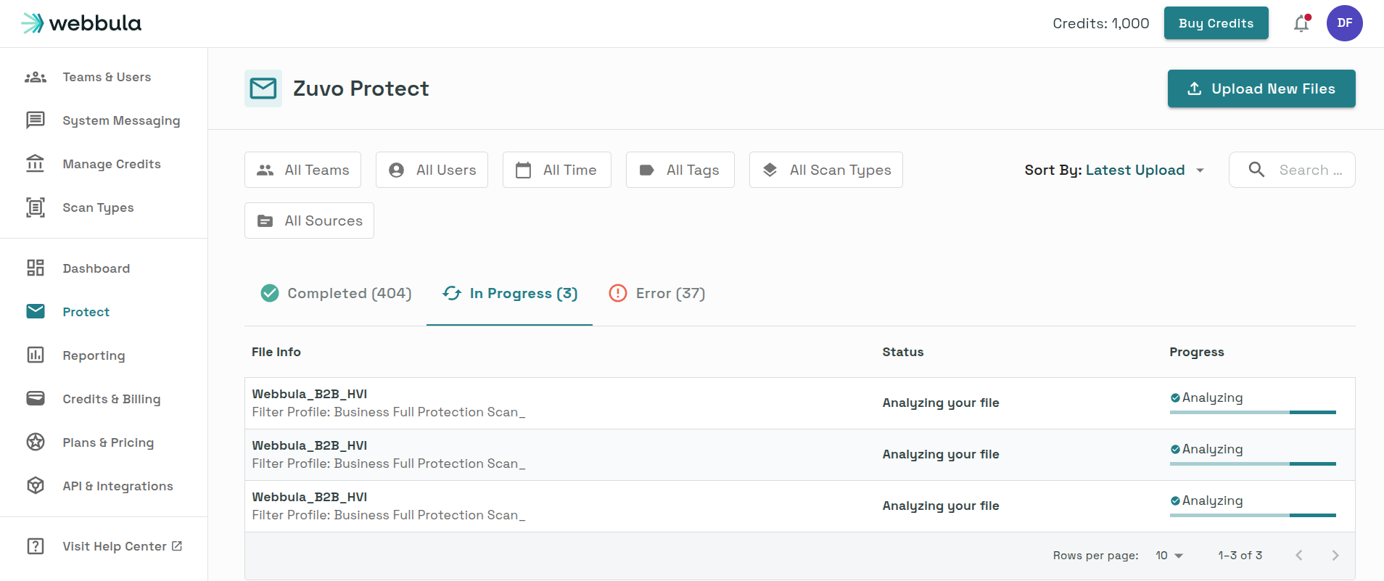Click the search magnifier icon
Image resolution: width=1384 pixels, height=581 pixels.
coord(1256,170)
